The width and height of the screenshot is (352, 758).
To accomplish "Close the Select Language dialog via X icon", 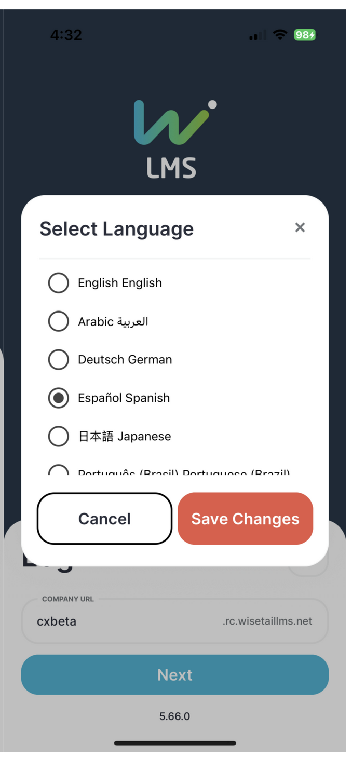I will (300, 227).
